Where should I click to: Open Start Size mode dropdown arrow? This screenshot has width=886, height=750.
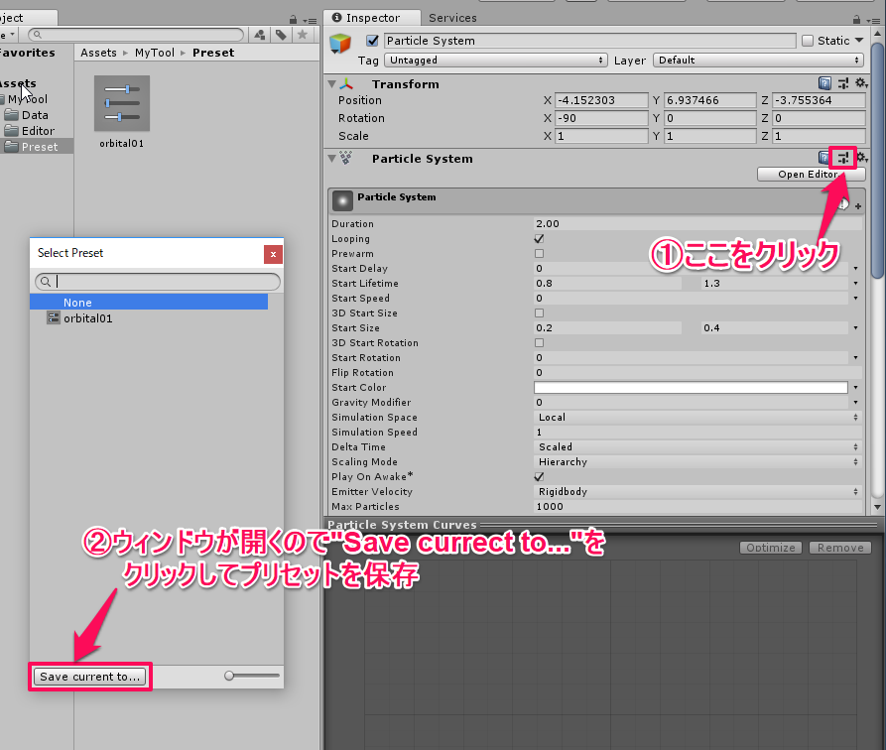tap(855, 327)
